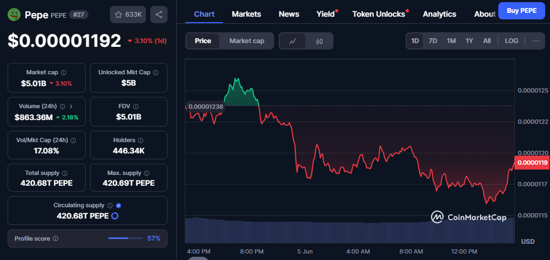Select the Market cap toggle
The height and width of the screenshot is (260, 550).
(x=247, y=41)
